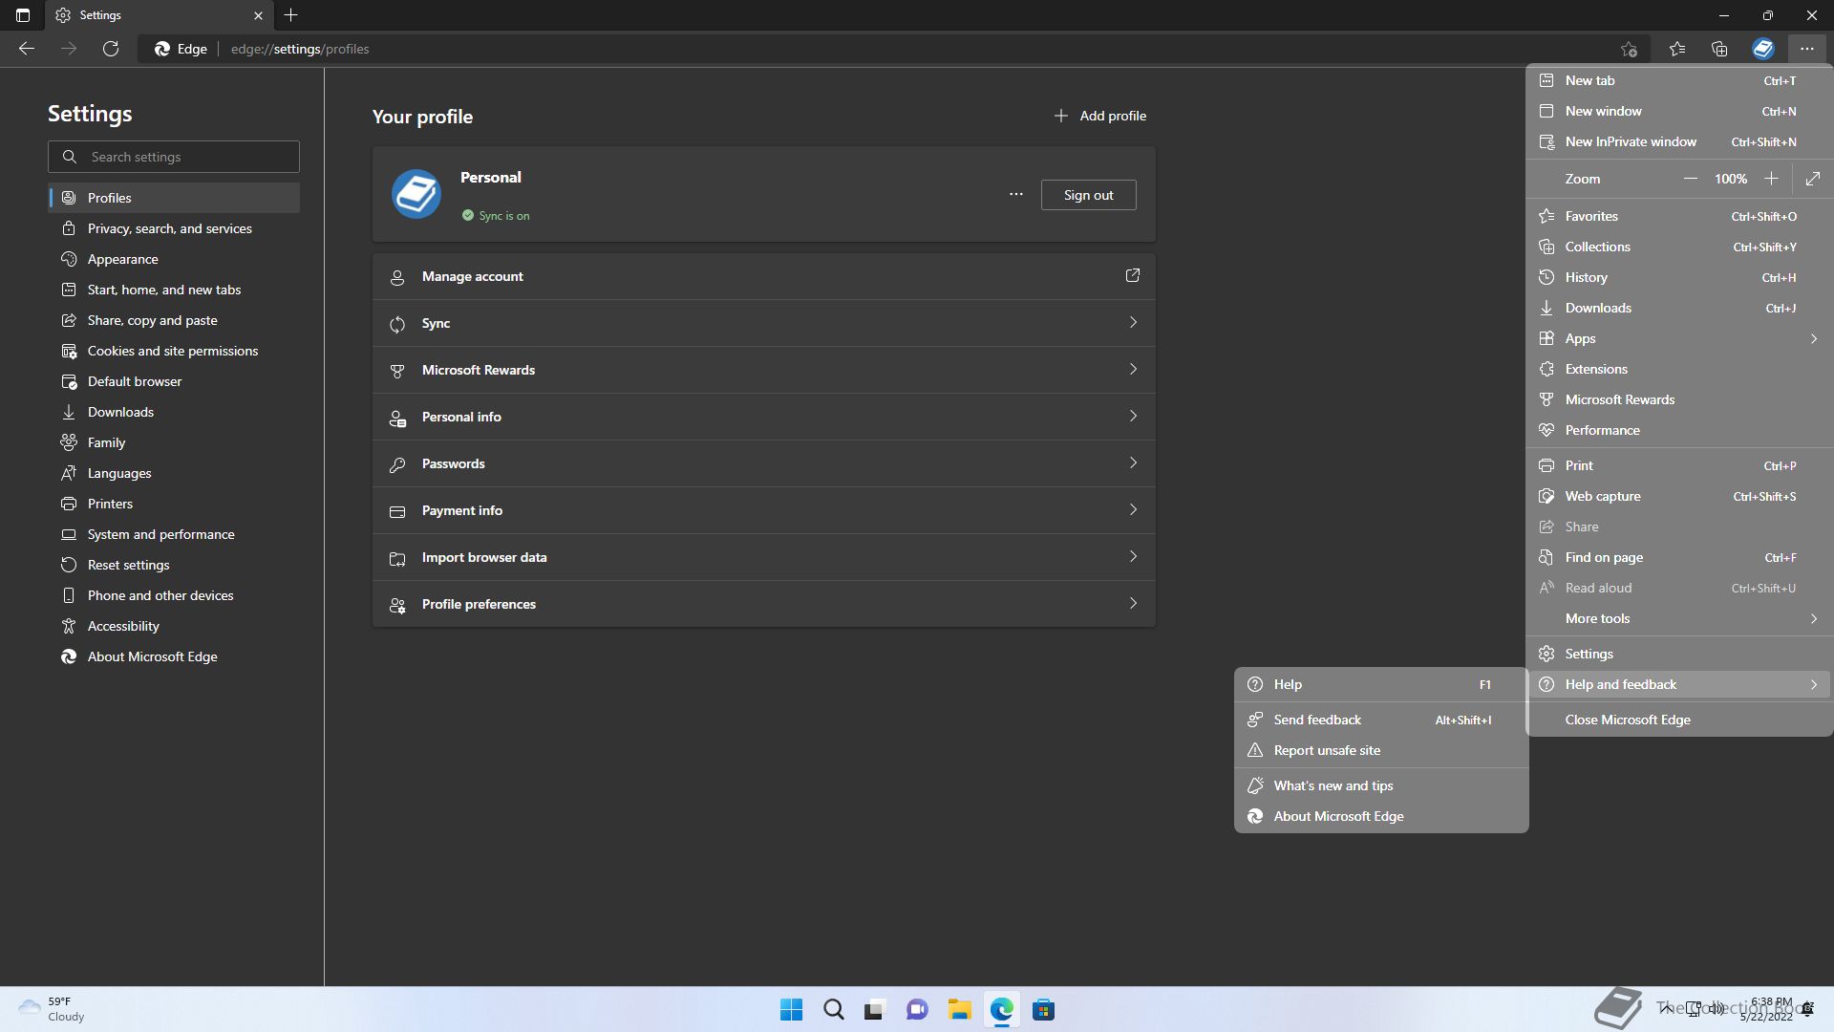Open the Favorites toolbar icon
The image size is (1834, 1032).
coord(1677,49)
